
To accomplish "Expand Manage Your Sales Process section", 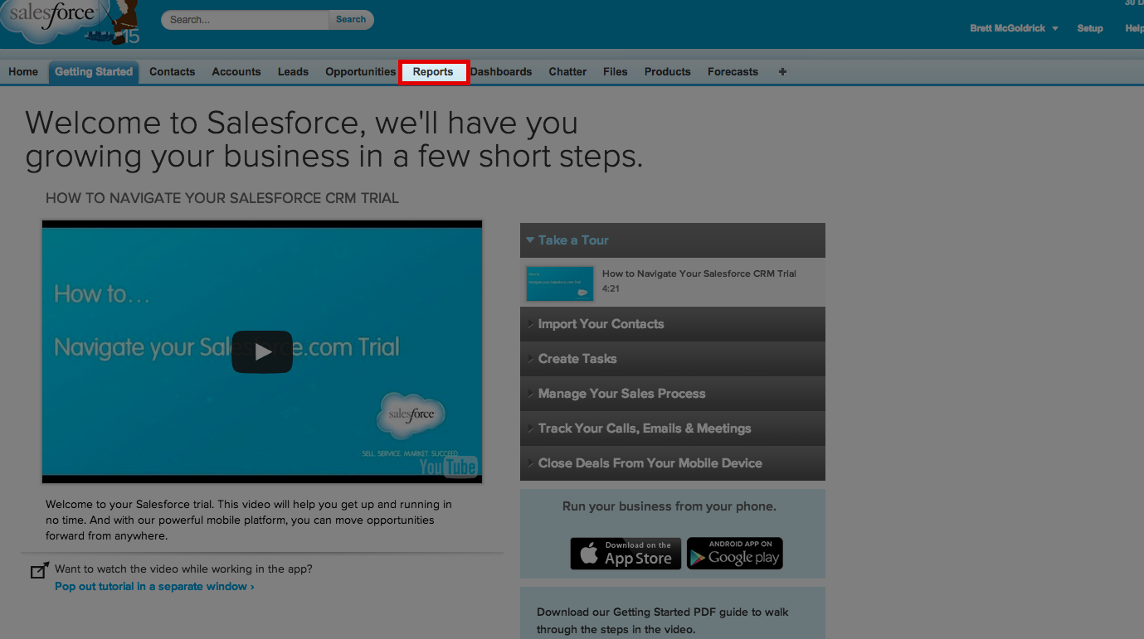I will click(x=673, y=394).
